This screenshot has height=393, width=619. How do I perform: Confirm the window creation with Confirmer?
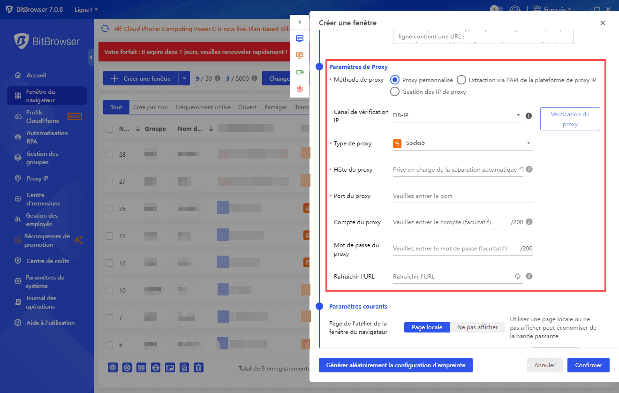pos(588,365)
